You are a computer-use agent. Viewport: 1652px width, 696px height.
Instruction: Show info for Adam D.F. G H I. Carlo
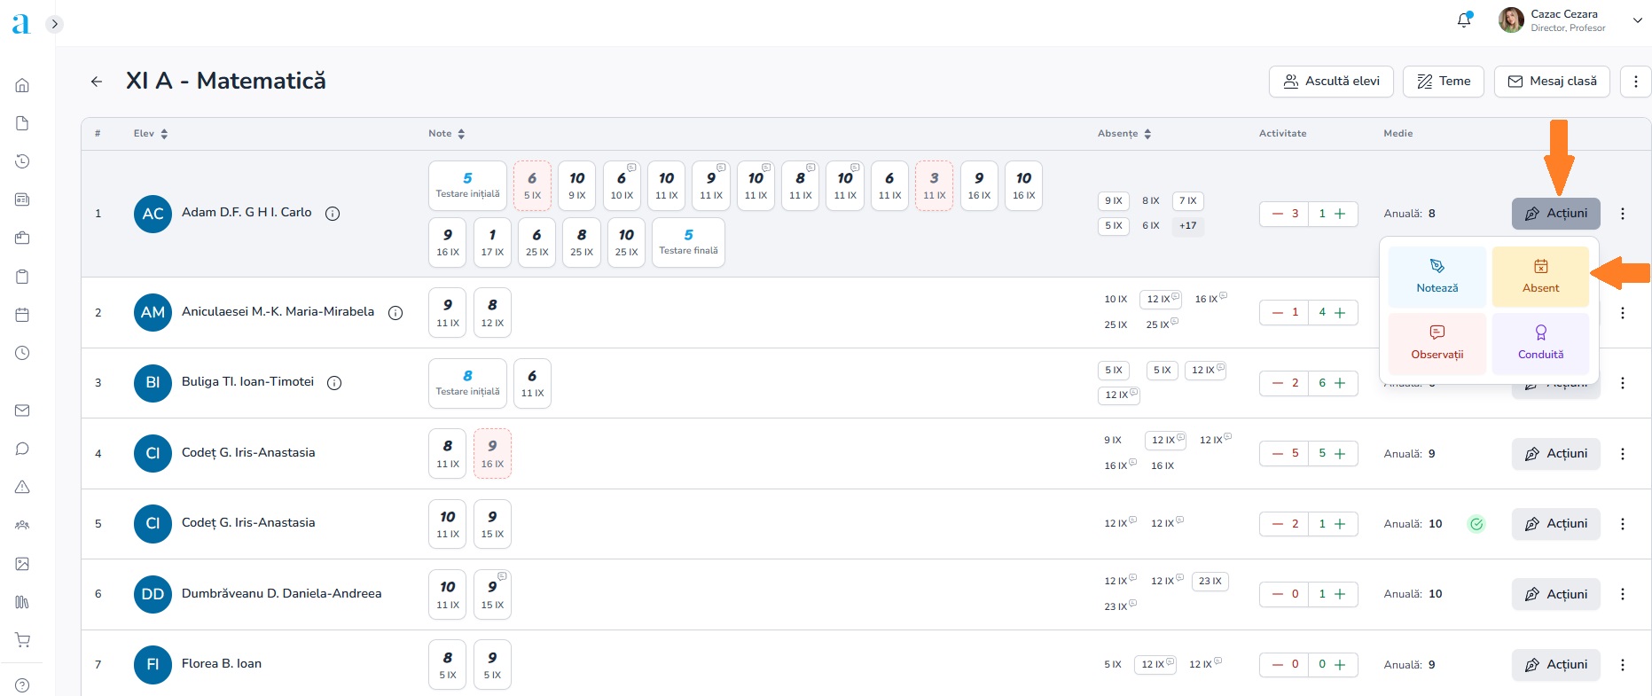click(x=333, y=214)
